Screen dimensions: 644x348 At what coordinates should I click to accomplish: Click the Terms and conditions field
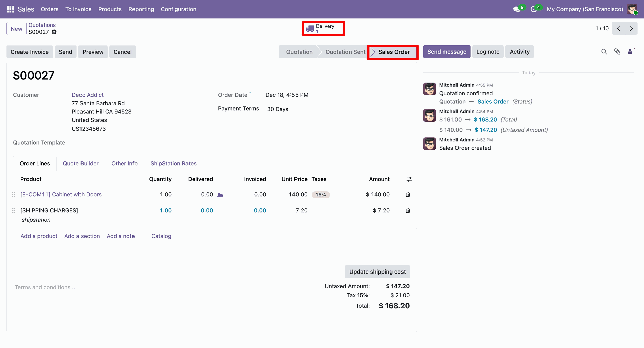click(45, 287)
